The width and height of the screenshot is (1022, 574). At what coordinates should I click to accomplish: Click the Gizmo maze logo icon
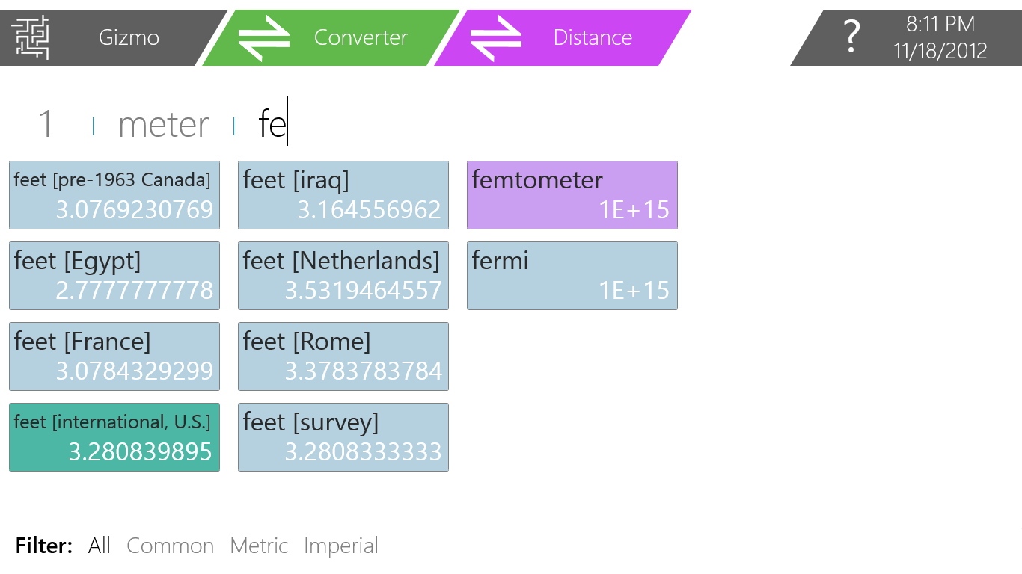[30, 37]
